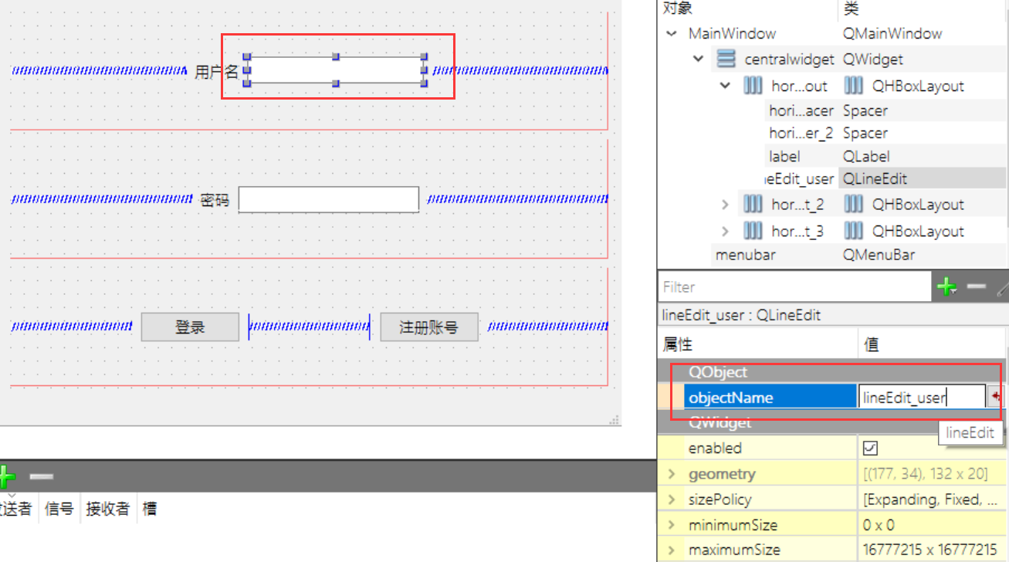This screenshot has width=1009, height=562.
Task: Click the QHBoxLayout class icon in hor...t_3 row
Action: point(854,231)
